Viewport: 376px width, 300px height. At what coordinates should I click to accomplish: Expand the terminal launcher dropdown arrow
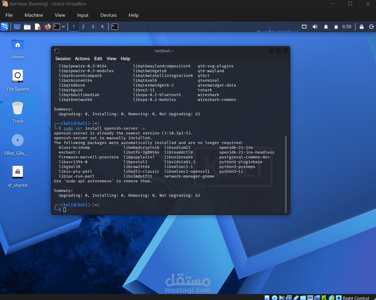[x=64, y=27]
